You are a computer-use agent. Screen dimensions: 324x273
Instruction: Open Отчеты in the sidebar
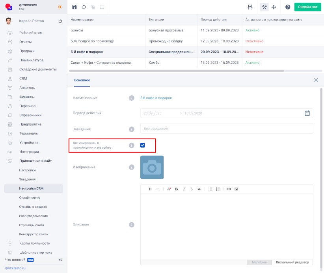coord(25,42)
